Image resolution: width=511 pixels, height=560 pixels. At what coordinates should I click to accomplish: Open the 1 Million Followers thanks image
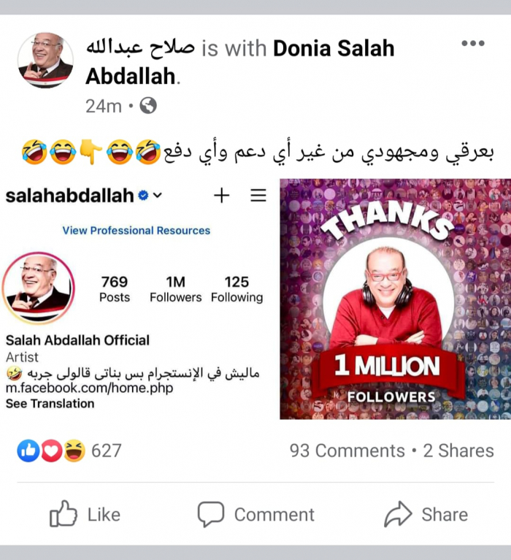(x=396, y=299)
